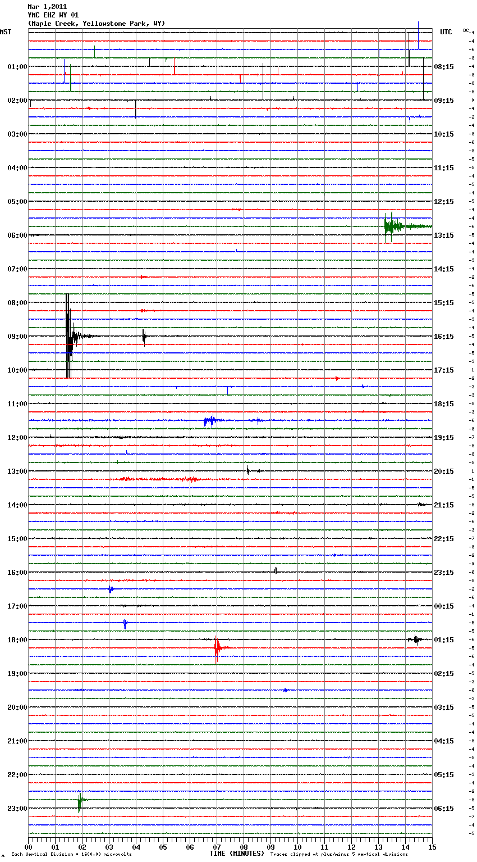Click minute '00' on the bottom axis
477x862 pixels.
(x=28, y=846)
